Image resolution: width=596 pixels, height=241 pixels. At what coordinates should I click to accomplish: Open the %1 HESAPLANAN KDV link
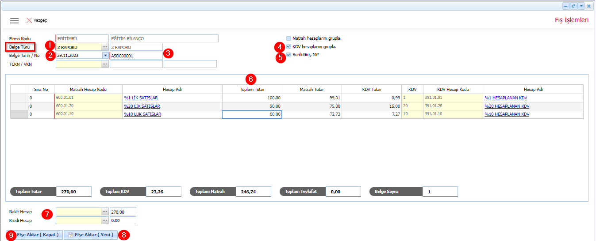point(506,98)
